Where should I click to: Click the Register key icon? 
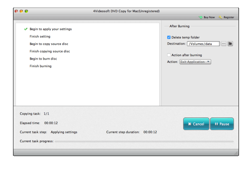(220, 17)
